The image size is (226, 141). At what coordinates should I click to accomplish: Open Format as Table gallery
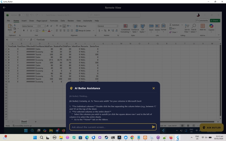(x=135, y=29)
